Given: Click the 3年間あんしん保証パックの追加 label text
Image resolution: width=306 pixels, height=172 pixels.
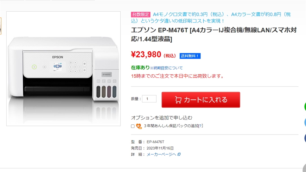Looking at the screenshot, I should click(x=171, y=126).
